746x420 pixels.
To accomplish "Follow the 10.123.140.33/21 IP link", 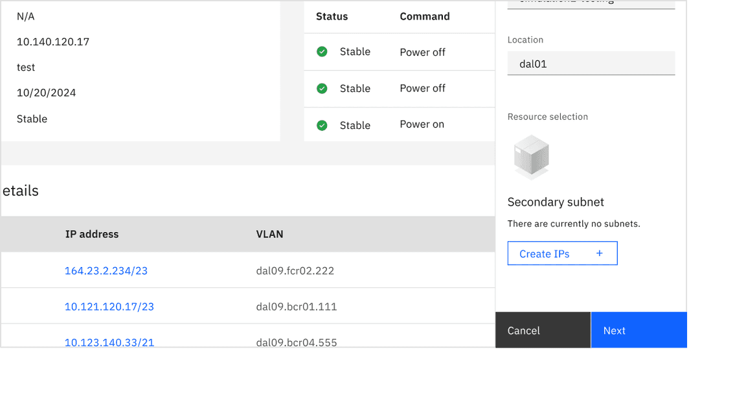I will (109, 342).
